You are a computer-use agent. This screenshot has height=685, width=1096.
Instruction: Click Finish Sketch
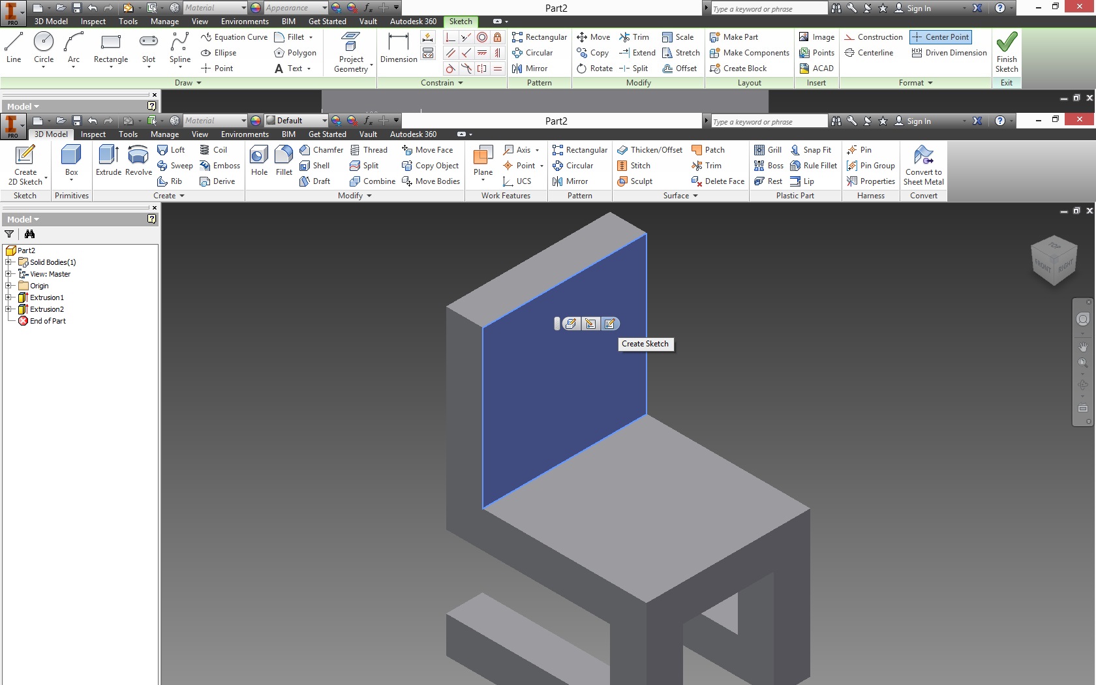[1007, 52]
